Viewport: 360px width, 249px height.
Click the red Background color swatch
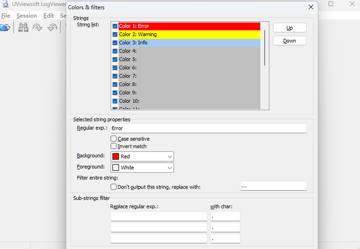pos(116,157)
